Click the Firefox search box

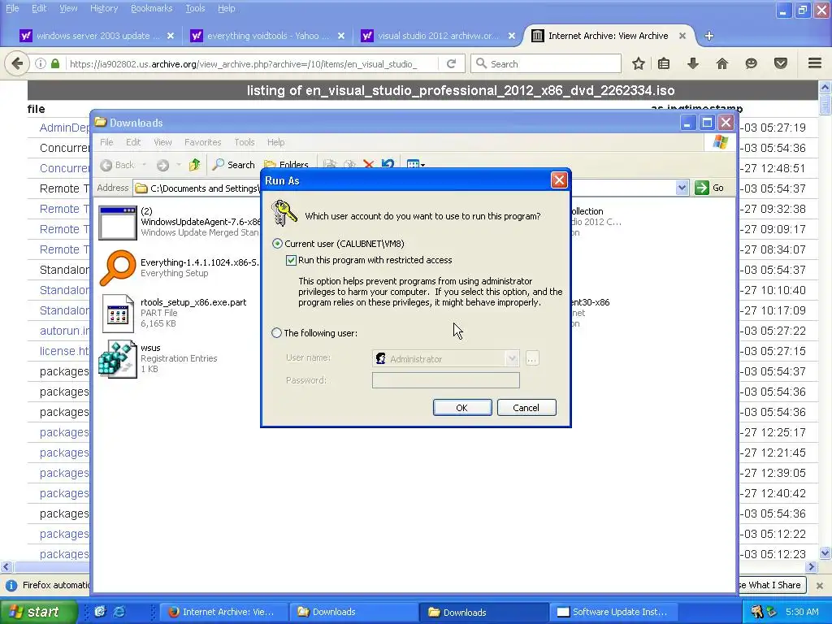[546, 63]
